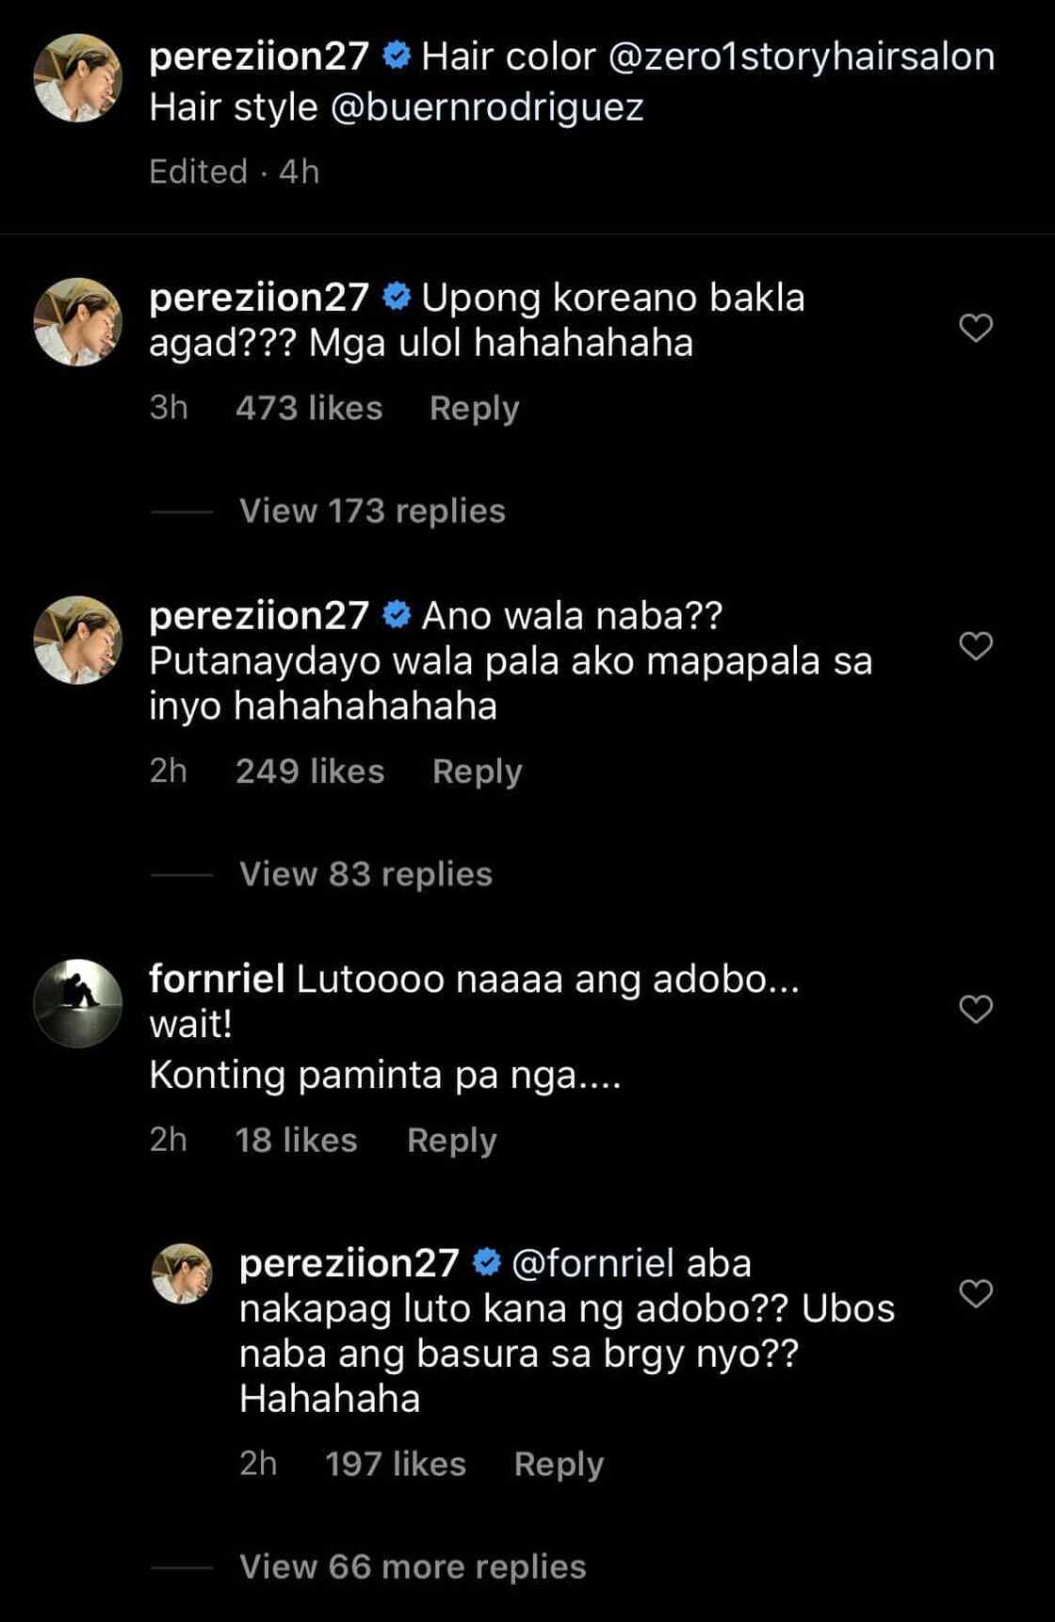This screenshot has height=1622, width=1055.
Task: Tap verified badge beside caption username
Action: 398,57
